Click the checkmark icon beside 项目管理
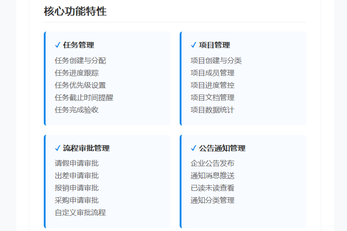Image resolution: width=347 pixels, height=231 pixels. click(193, 45)
